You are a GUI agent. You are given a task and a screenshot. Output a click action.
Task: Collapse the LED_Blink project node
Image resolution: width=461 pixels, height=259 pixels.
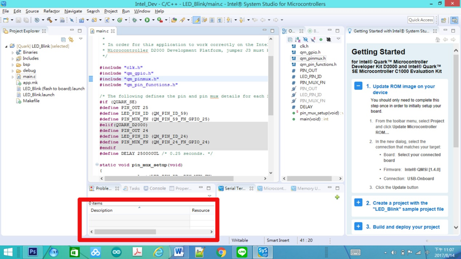[x=6, y=46]
